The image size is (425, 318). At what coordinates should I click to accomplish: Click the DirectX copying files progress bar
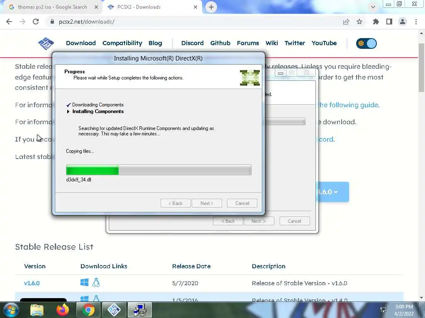pos(159,170)
